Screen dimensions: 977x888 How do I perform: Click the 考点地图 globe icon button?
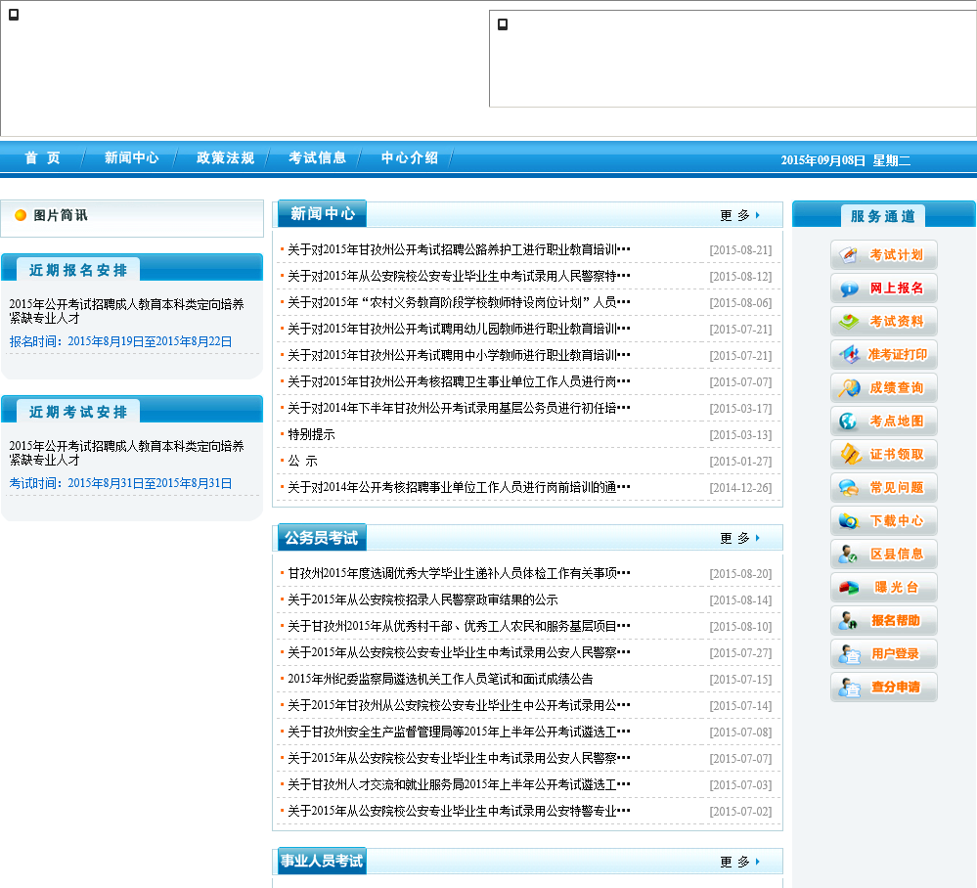coord(883,422)
